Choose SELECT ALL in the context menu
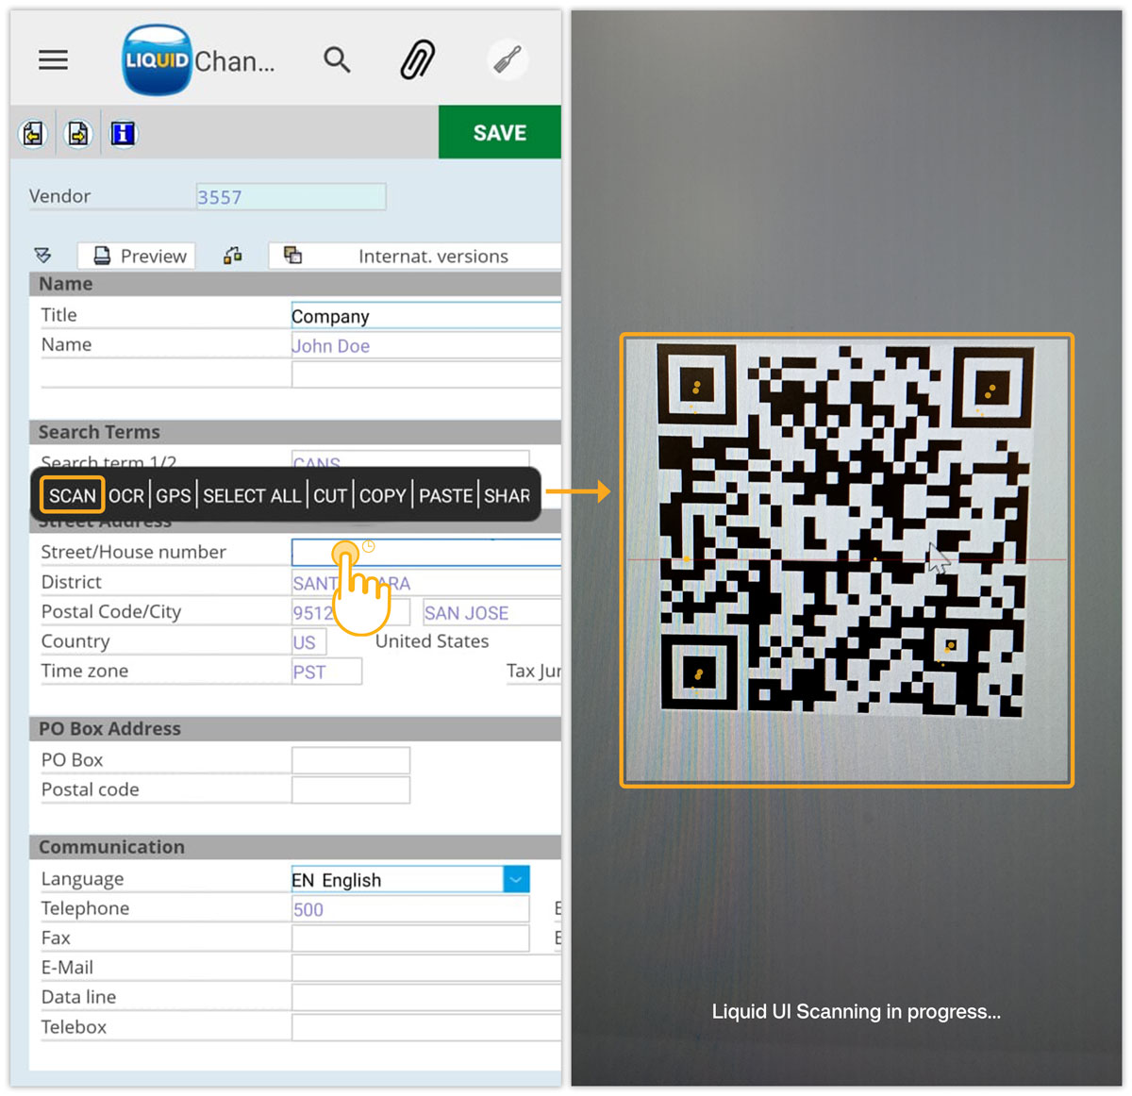Image resolution: width=1132 pixels, height=1096 pixels. pos(252,495)
